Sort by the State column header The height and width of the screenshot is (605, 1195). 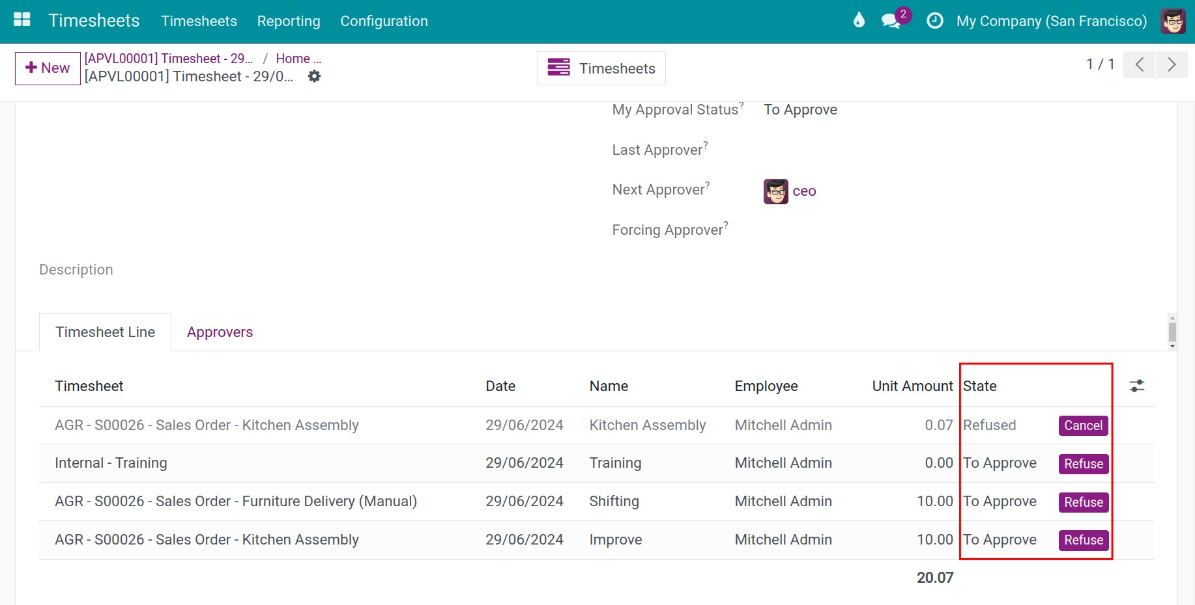pyautogui.click(x=979, y=386)
